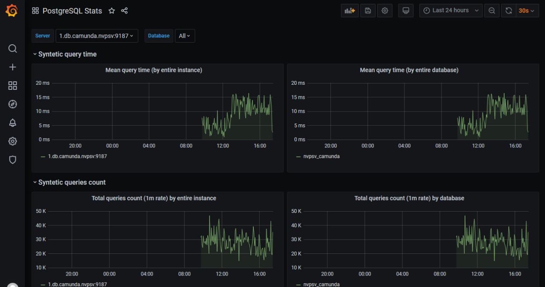Open the 30s refresh interval dropdown
The height and width of the screenshot is (287, 545).
coord(527,11)
